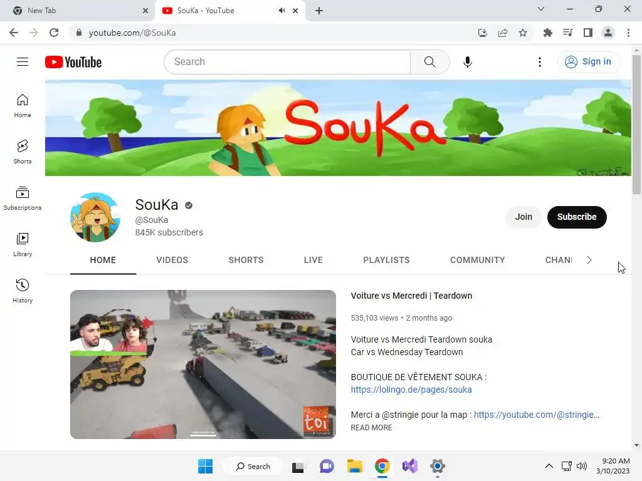642x481 pixels.
Task: Show more channel tabs arrow
Action: (x=589, y=260)
